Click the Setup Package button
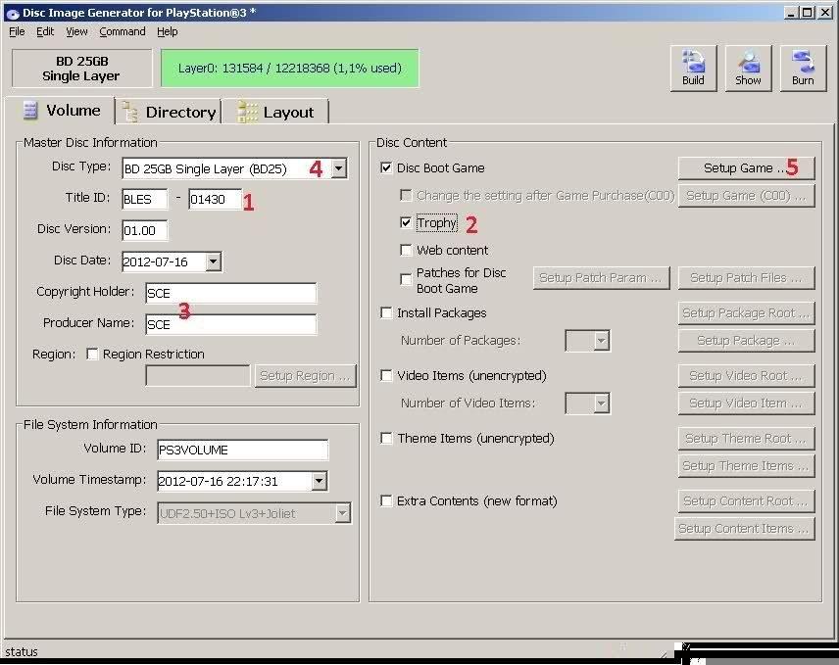Screen dimensions: 839x665 pos(747,341)
